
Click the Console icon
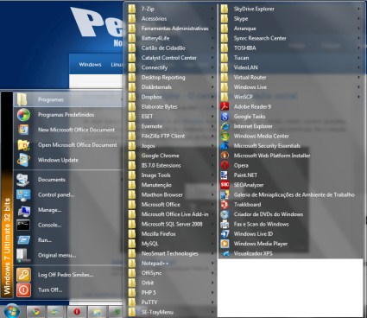click(23, 225)
